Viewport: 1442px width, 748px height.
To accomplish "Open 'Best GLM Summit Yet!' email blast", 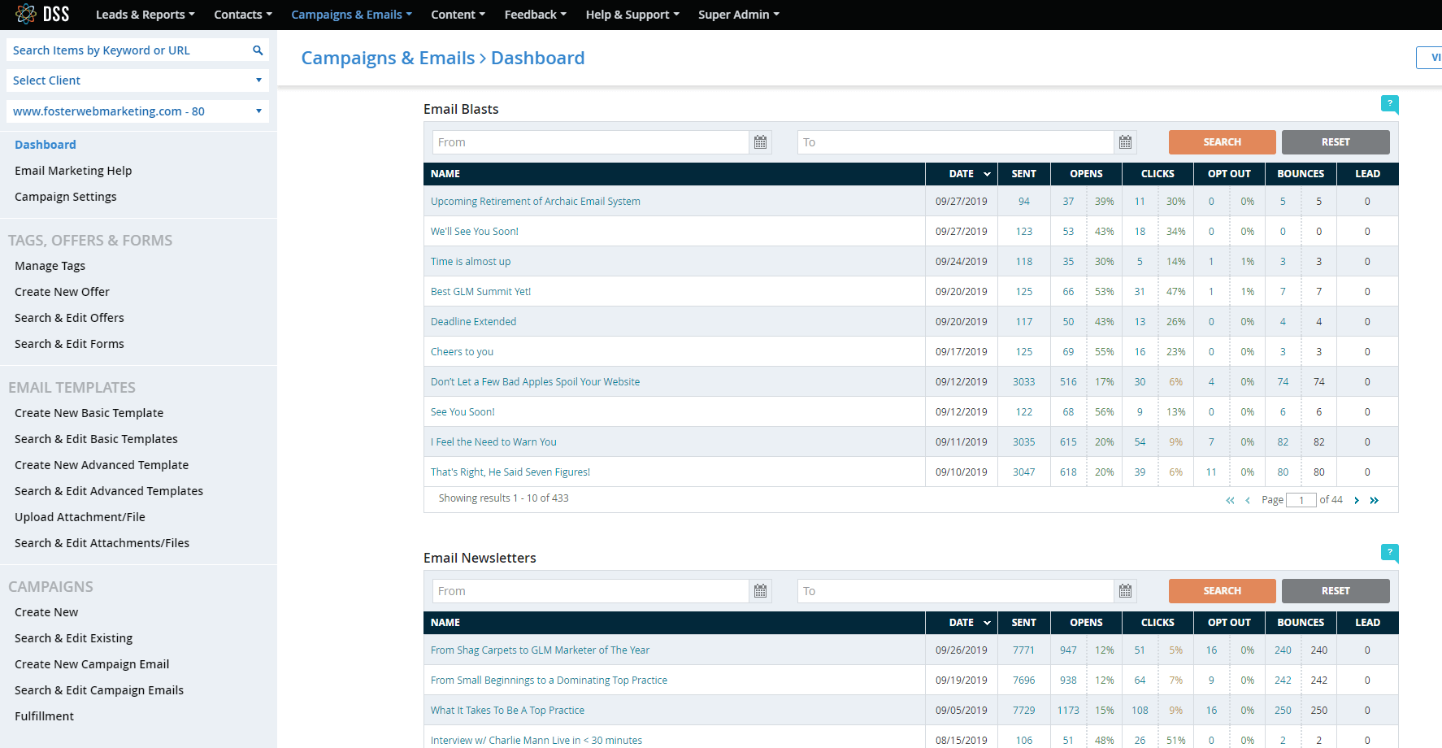I will (480, 292).
